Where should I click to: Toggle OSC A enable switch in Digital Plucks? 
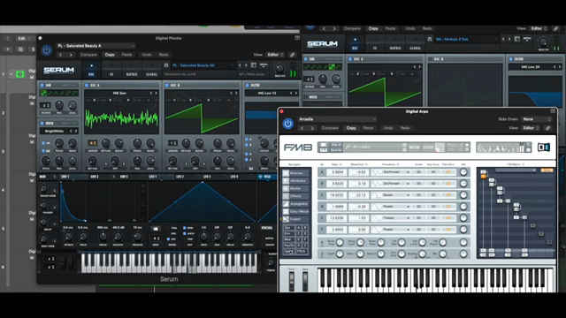(x=87, y=86)
